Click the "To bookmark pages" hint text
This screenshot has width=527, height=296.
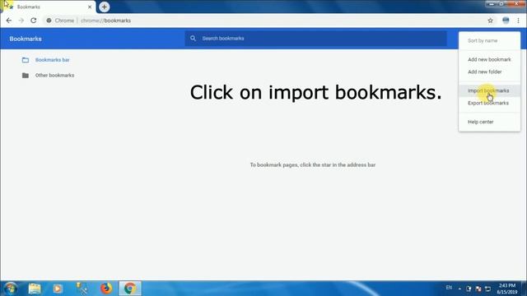(313, 164)
